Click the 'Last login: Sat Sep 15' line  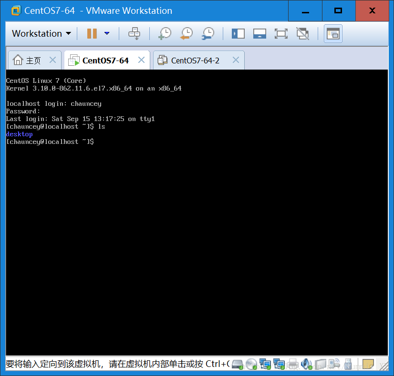[x=81, y=119]
